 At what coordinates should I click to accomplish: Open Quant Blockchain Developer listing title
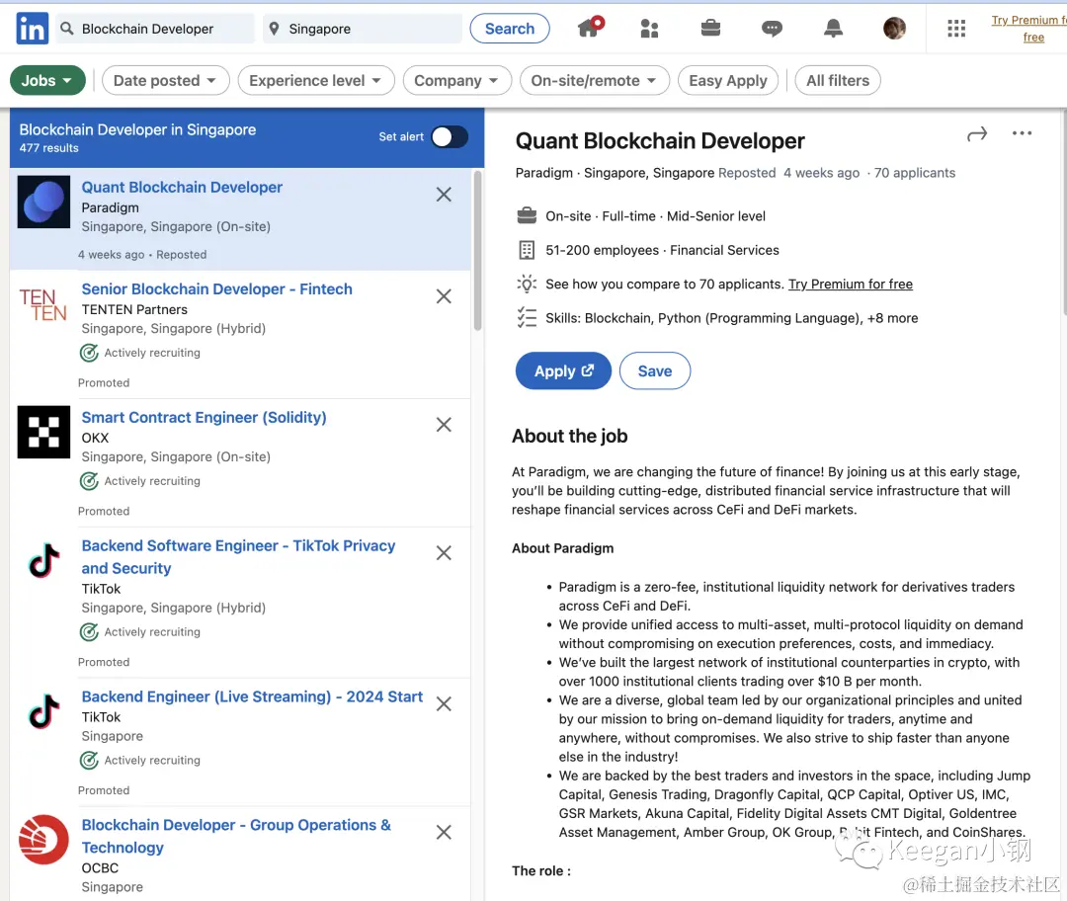pyautogui.click(x=182, y=187)
